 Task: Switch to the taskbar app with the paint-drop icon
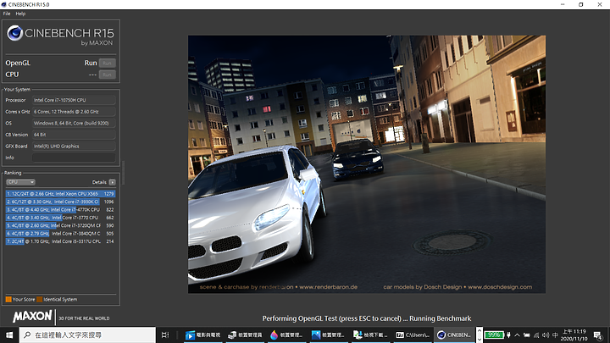pyautogui.click(x=286, y=335)
